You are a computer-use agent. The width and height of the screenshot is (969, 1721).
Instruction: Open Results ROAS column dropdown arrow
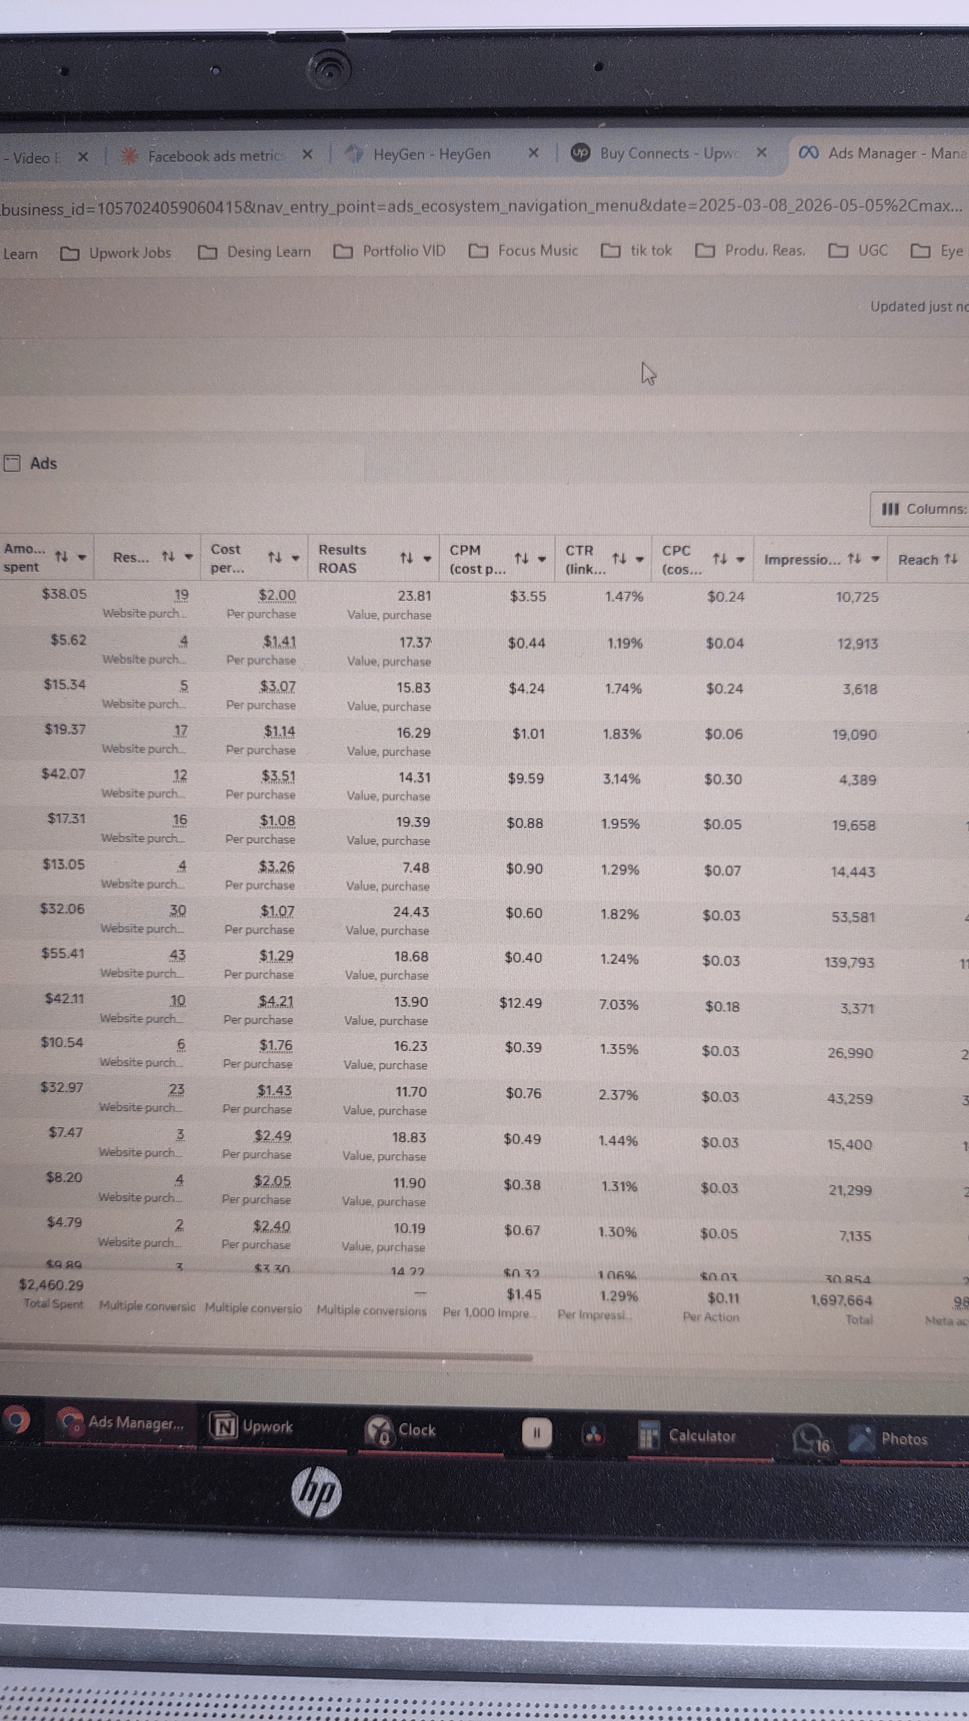428,558
